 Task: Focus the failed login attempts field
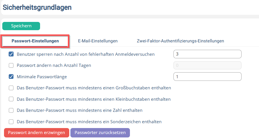pyautogui.click(x=207, y=54)
